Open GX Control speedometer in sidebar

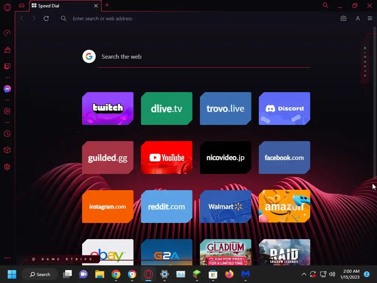tap(7, 33)
